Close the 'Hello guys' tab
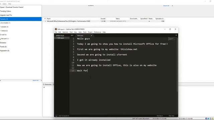The image size is (214, 120). point(91,36)
